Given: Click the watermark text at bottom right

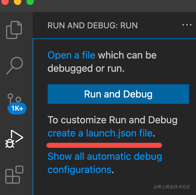Looking at the screenshot, I should click(172, 187).
